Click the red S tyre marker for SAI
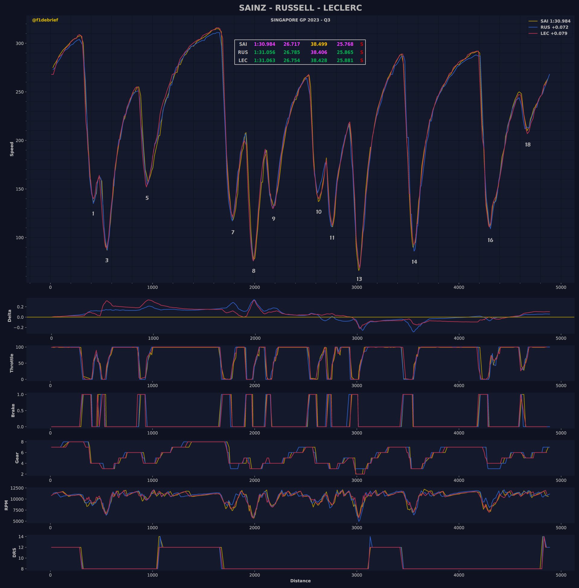 [362, 44]
